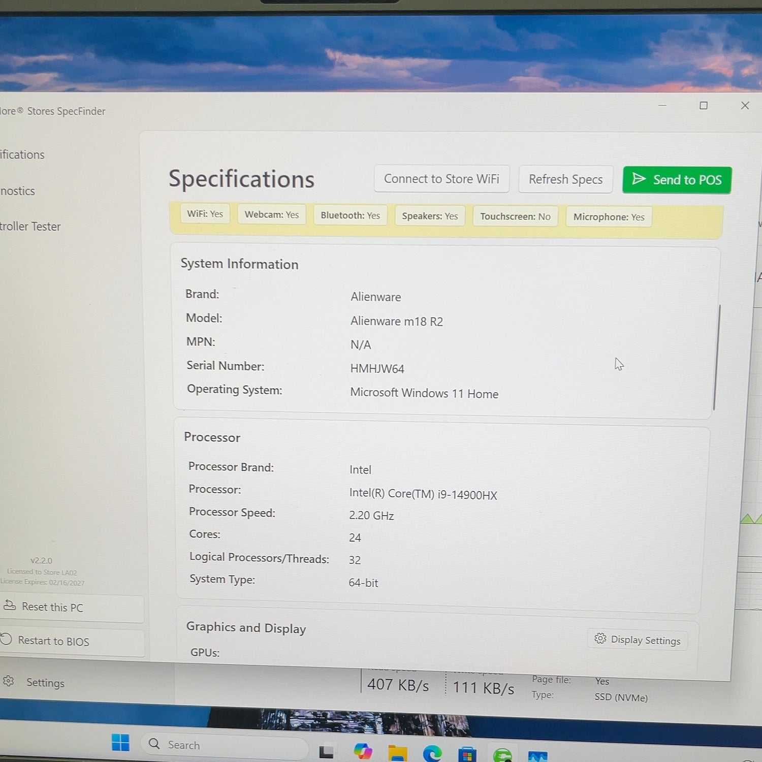
Task: Click the Brand value 'Alienware'
Action: point(375,297)
